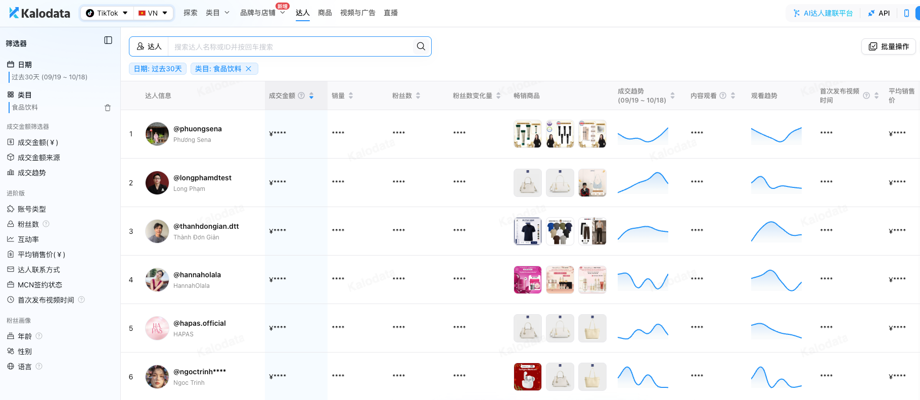Open help icon next to 年龄 filter
Image resolution: width=920 pixels, height=400 pixels.
click(x=39, y=336)
